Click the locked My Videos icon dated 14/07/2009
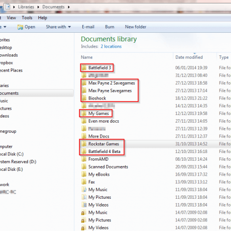Viewport: 231px width, 231px height. tap(83, 228)
